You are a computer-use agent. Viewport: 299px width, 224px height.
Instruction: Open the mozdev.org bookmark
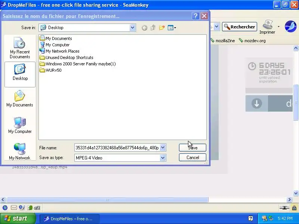[252, 41]
